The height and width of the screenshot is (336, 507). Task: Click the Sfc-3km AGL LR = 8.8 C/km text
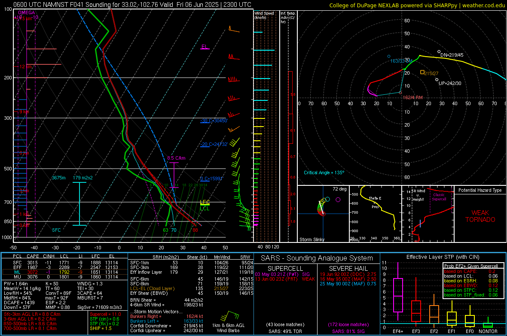(32, 314)
